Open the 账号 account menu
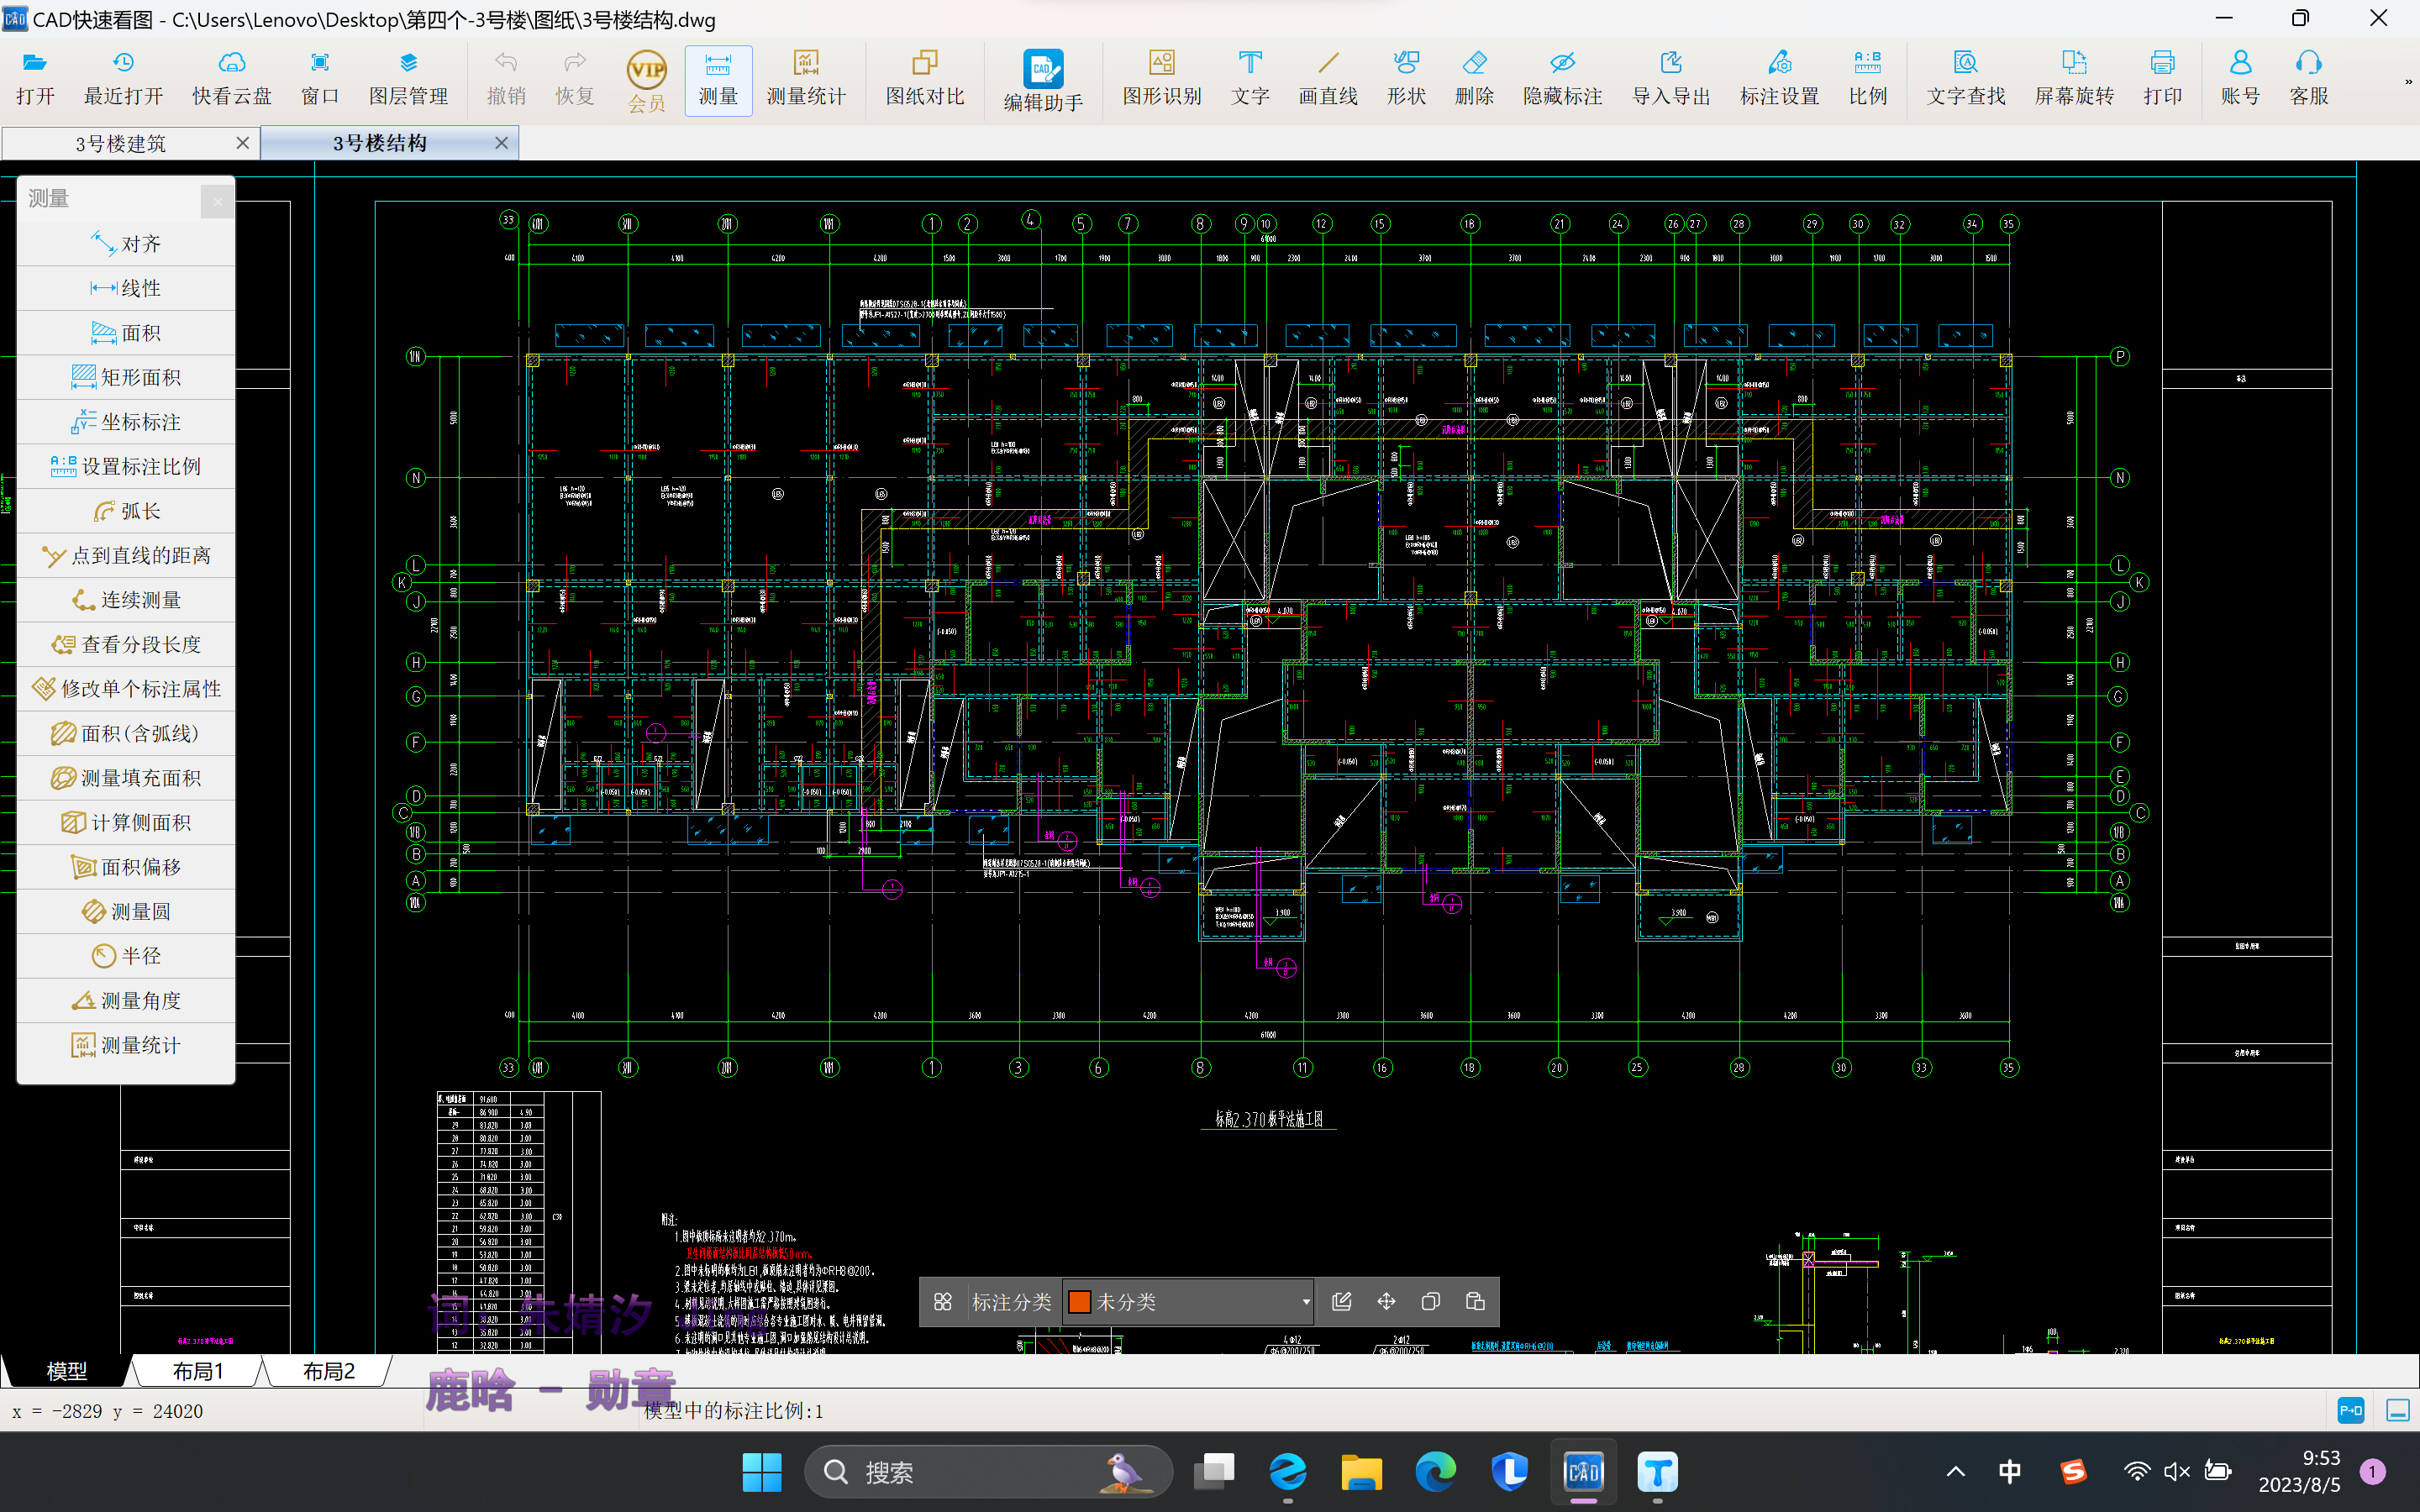The image size is (2420, 1512). 2240,79
